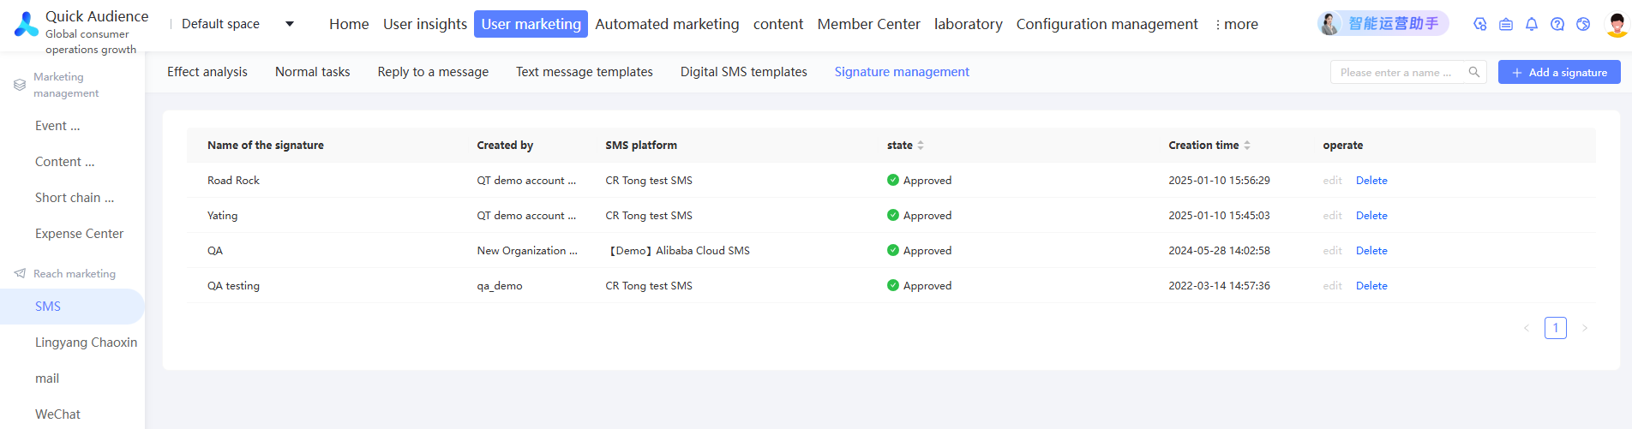Collapse the Marketing management section
The height and width of the screenshot is (429, 1632).
coord(66,85)
